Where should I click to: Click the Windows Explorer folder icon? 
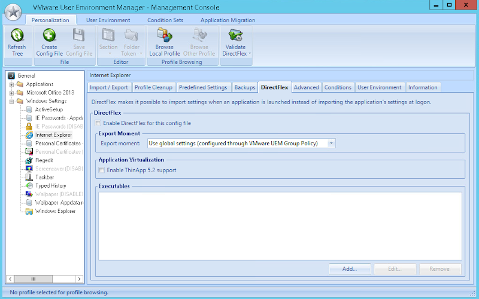29,211
